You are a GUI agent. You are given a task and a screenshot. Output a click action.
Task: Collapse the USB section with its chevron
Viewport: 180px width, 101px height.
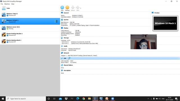[178, 58]
